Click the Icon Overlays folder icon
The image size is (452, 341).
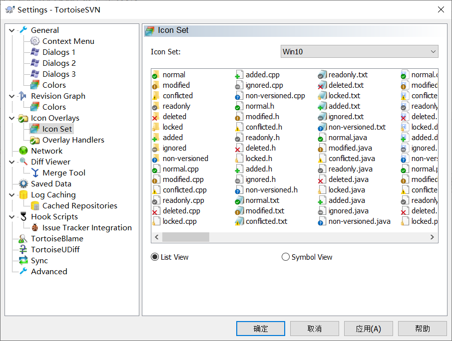pyautogui.click(x=23, y=118)
